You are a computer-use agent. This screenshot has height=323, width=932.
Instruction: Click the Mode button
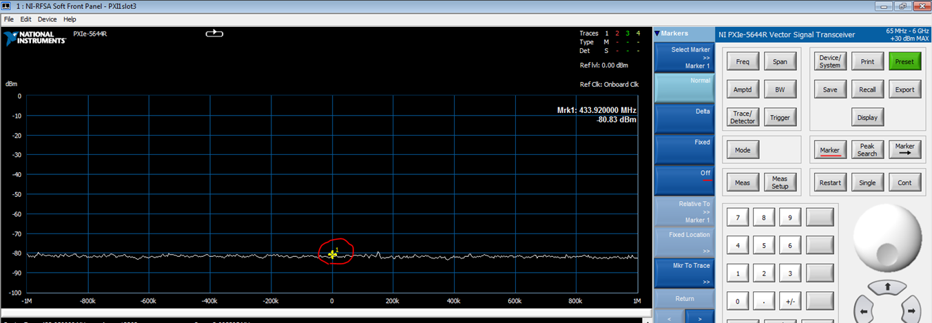(x=743, y=149)
